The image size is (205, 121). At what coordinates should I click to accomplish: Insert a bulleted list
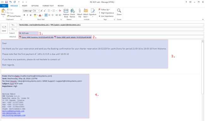pos(49,11)
